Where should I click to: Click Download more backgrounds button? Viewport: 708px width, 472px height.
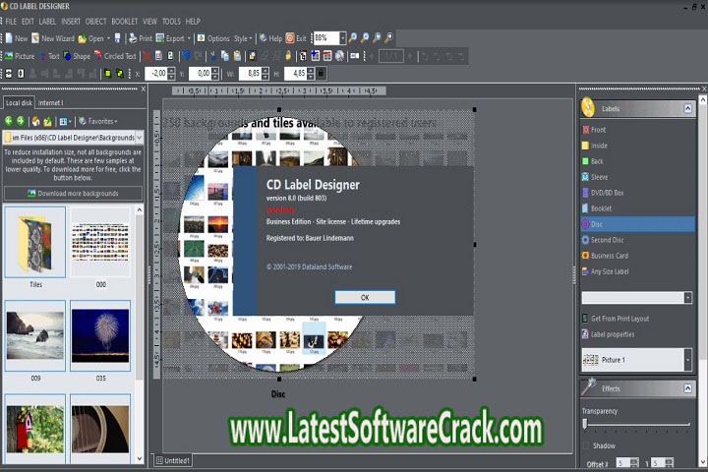pyautogui.click(x=73, y=194)
